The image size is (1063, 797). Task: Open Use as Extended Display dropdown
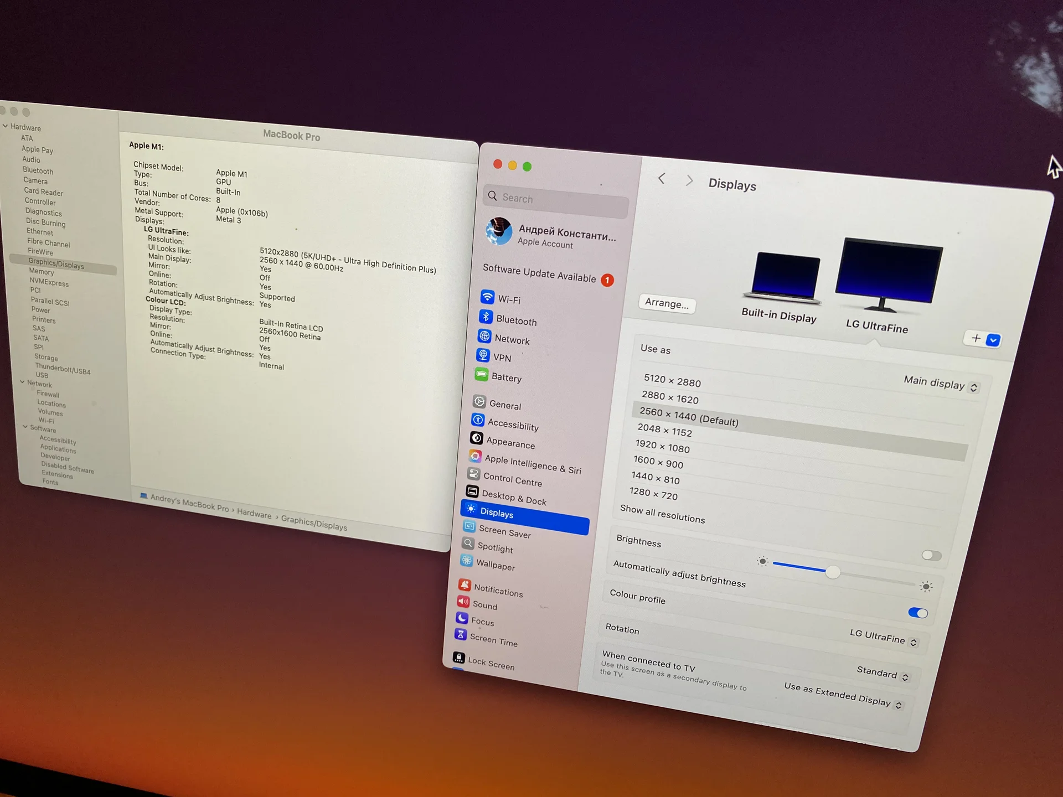click(x=843, y=696)
